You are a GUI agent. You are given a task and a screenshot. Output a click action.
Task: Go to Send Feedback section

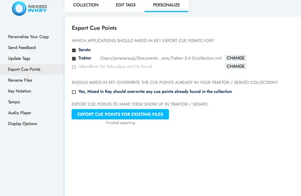click(22, 47)
